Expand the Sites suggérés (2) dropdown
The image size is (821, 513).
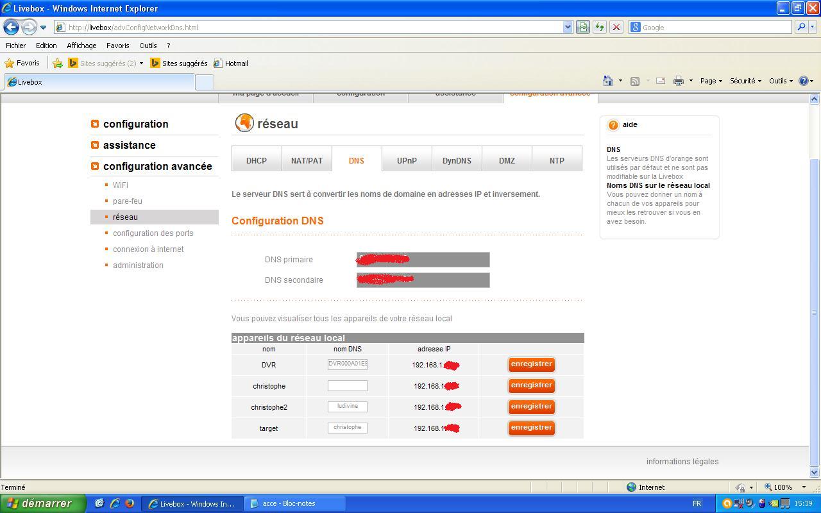tap(141, 63)
